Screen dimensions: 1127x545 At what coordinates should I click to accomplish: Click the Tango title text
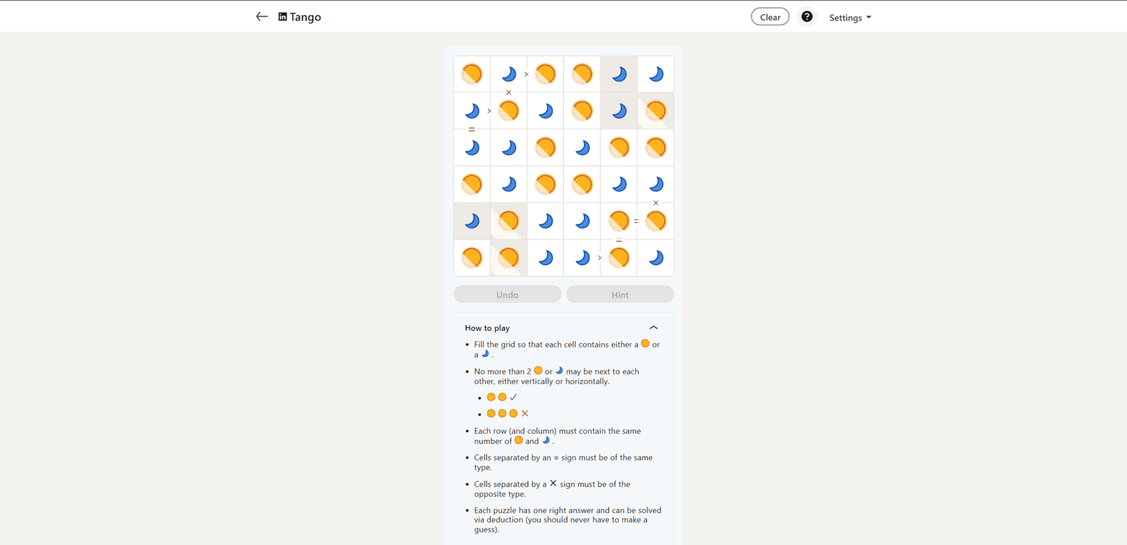tap(305, 17)
